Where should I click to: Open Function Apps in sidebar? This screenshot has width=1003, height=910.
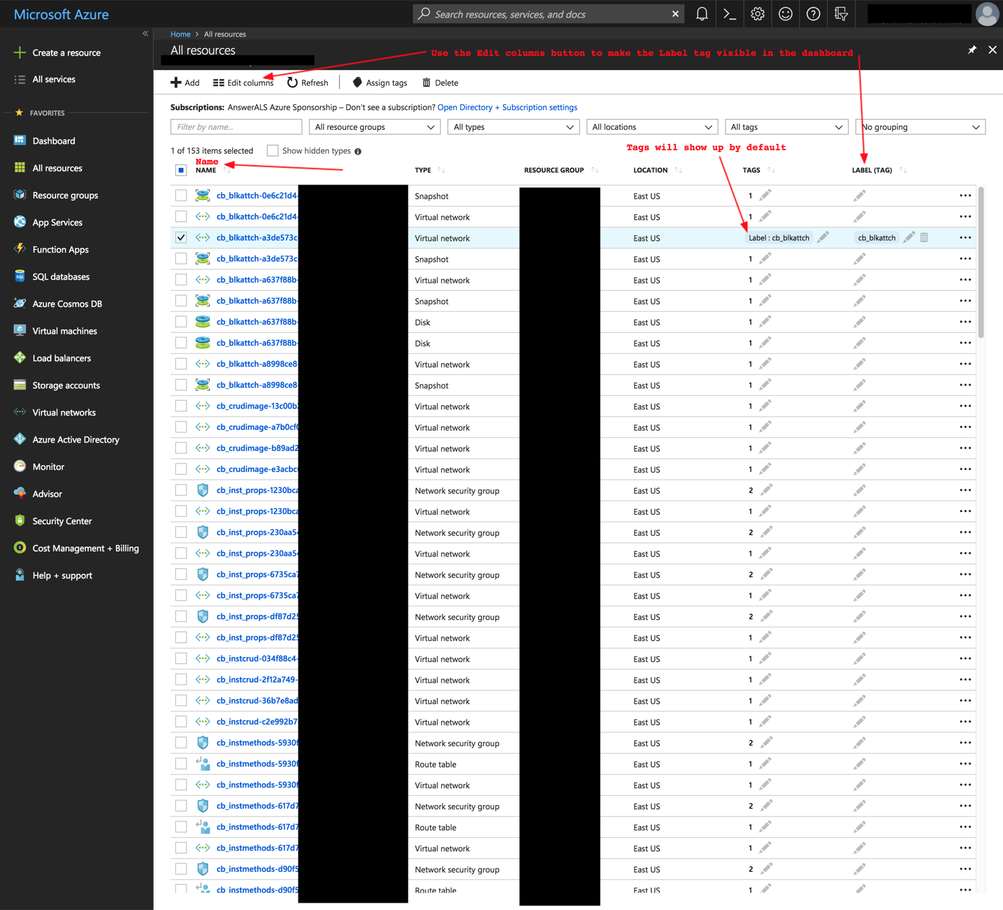60,249
